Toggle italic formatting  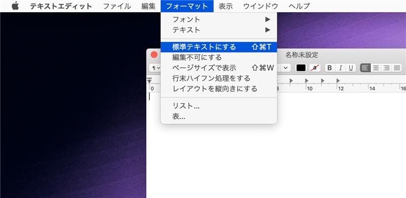pos(341,68)
